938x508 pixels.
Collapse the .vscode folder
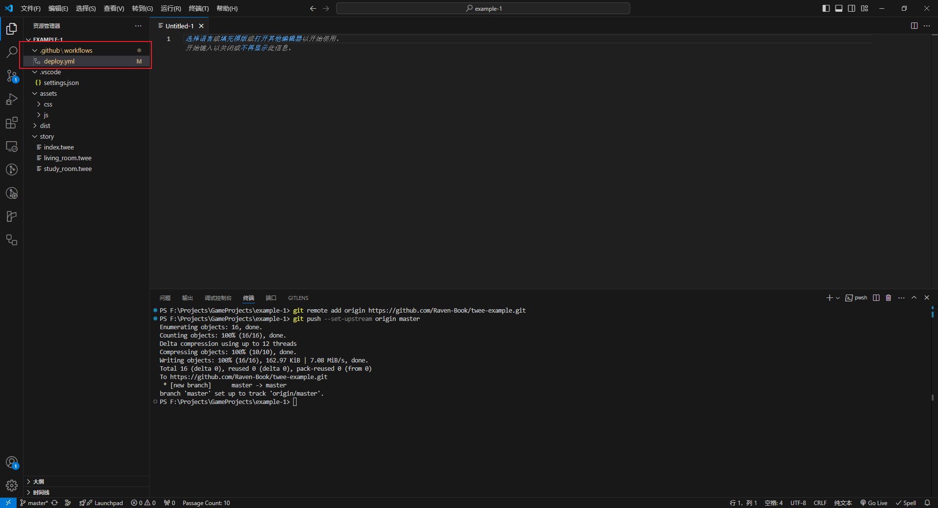click(x=86, y=72)
